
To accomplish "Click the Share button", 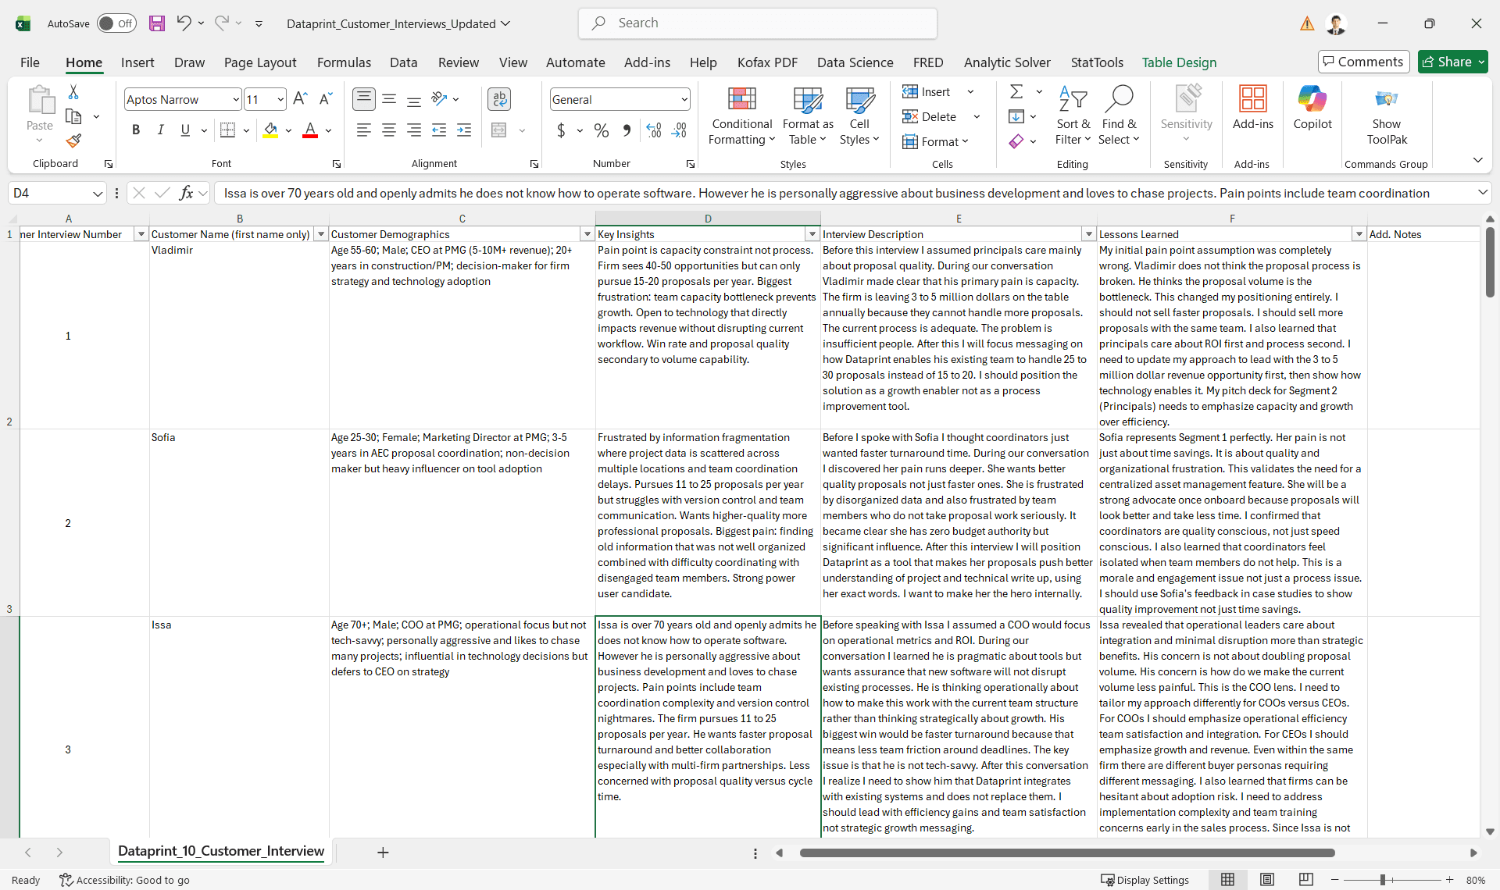I will [1453, 62].
